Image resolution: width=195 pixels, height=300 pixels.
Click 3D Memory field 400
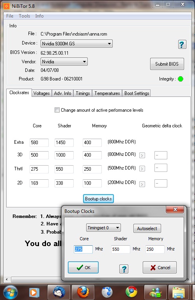pos(92,155)
